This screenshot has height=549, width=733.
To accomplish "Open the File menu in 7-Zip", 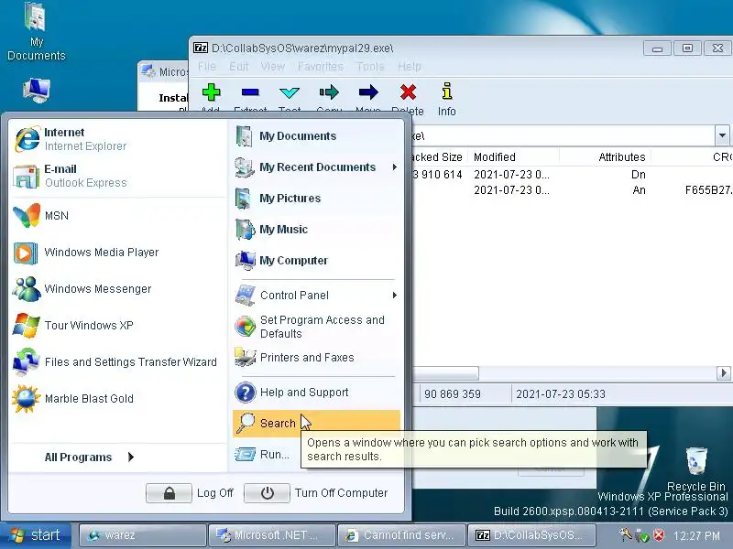I will (207, 67).
